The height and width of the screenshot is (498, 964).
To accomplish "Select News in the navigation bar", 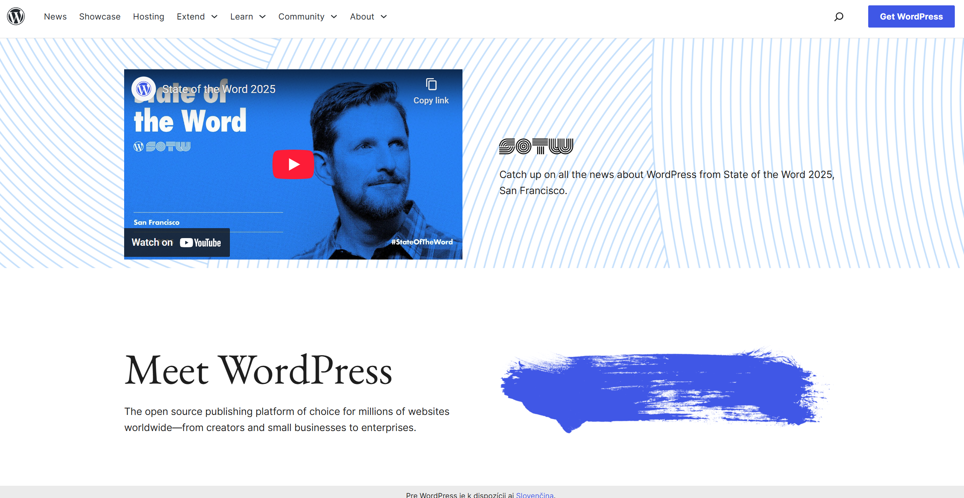I will (55, 16).
